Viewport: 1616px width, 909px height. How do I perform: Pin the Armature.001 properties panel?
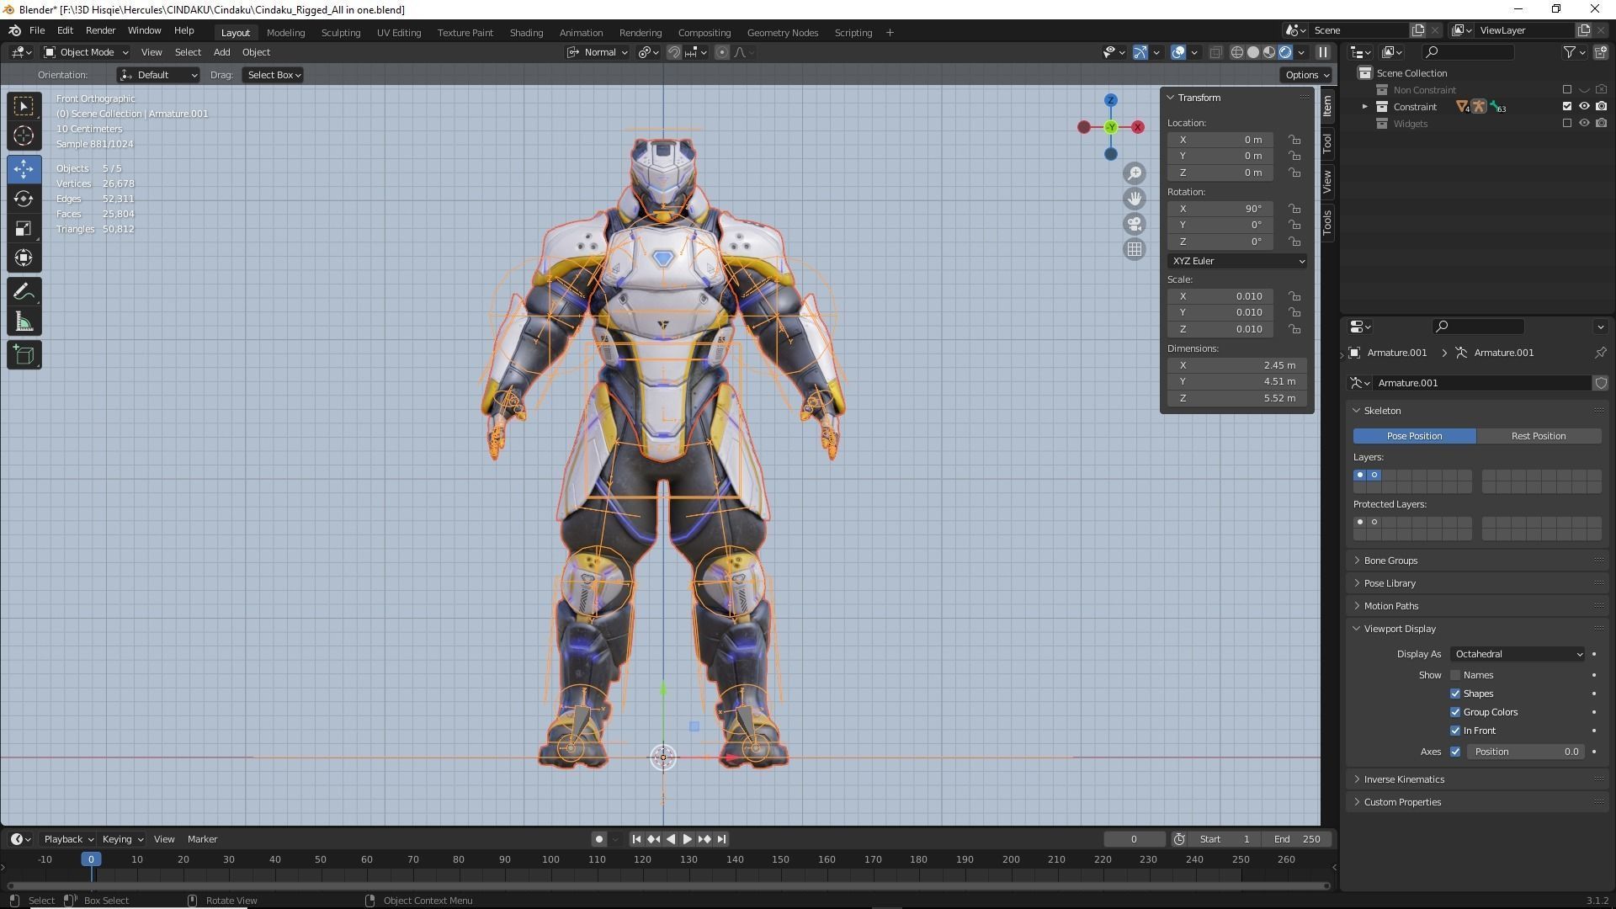click(1600, 353)
